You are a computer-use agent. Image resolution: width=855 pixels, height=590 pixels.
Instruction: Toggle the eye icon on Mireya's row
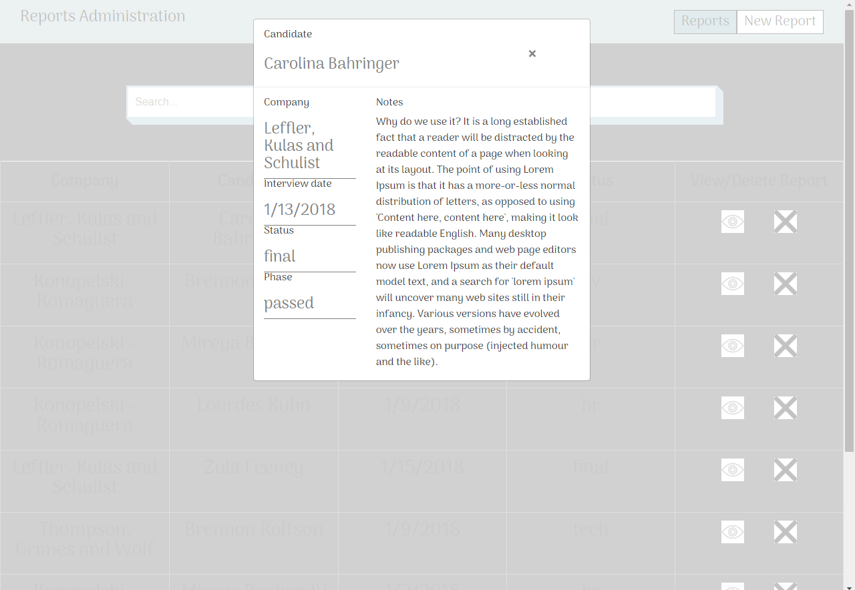(732, 346)
